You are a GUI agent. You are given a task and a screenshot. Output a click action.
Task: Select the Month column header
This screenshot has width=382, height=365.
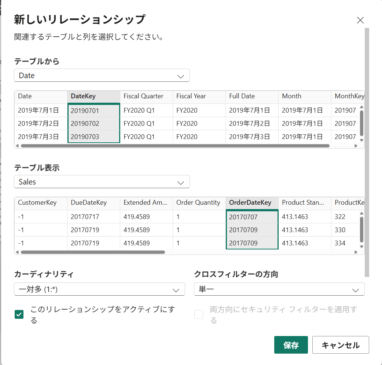point(305,96)
